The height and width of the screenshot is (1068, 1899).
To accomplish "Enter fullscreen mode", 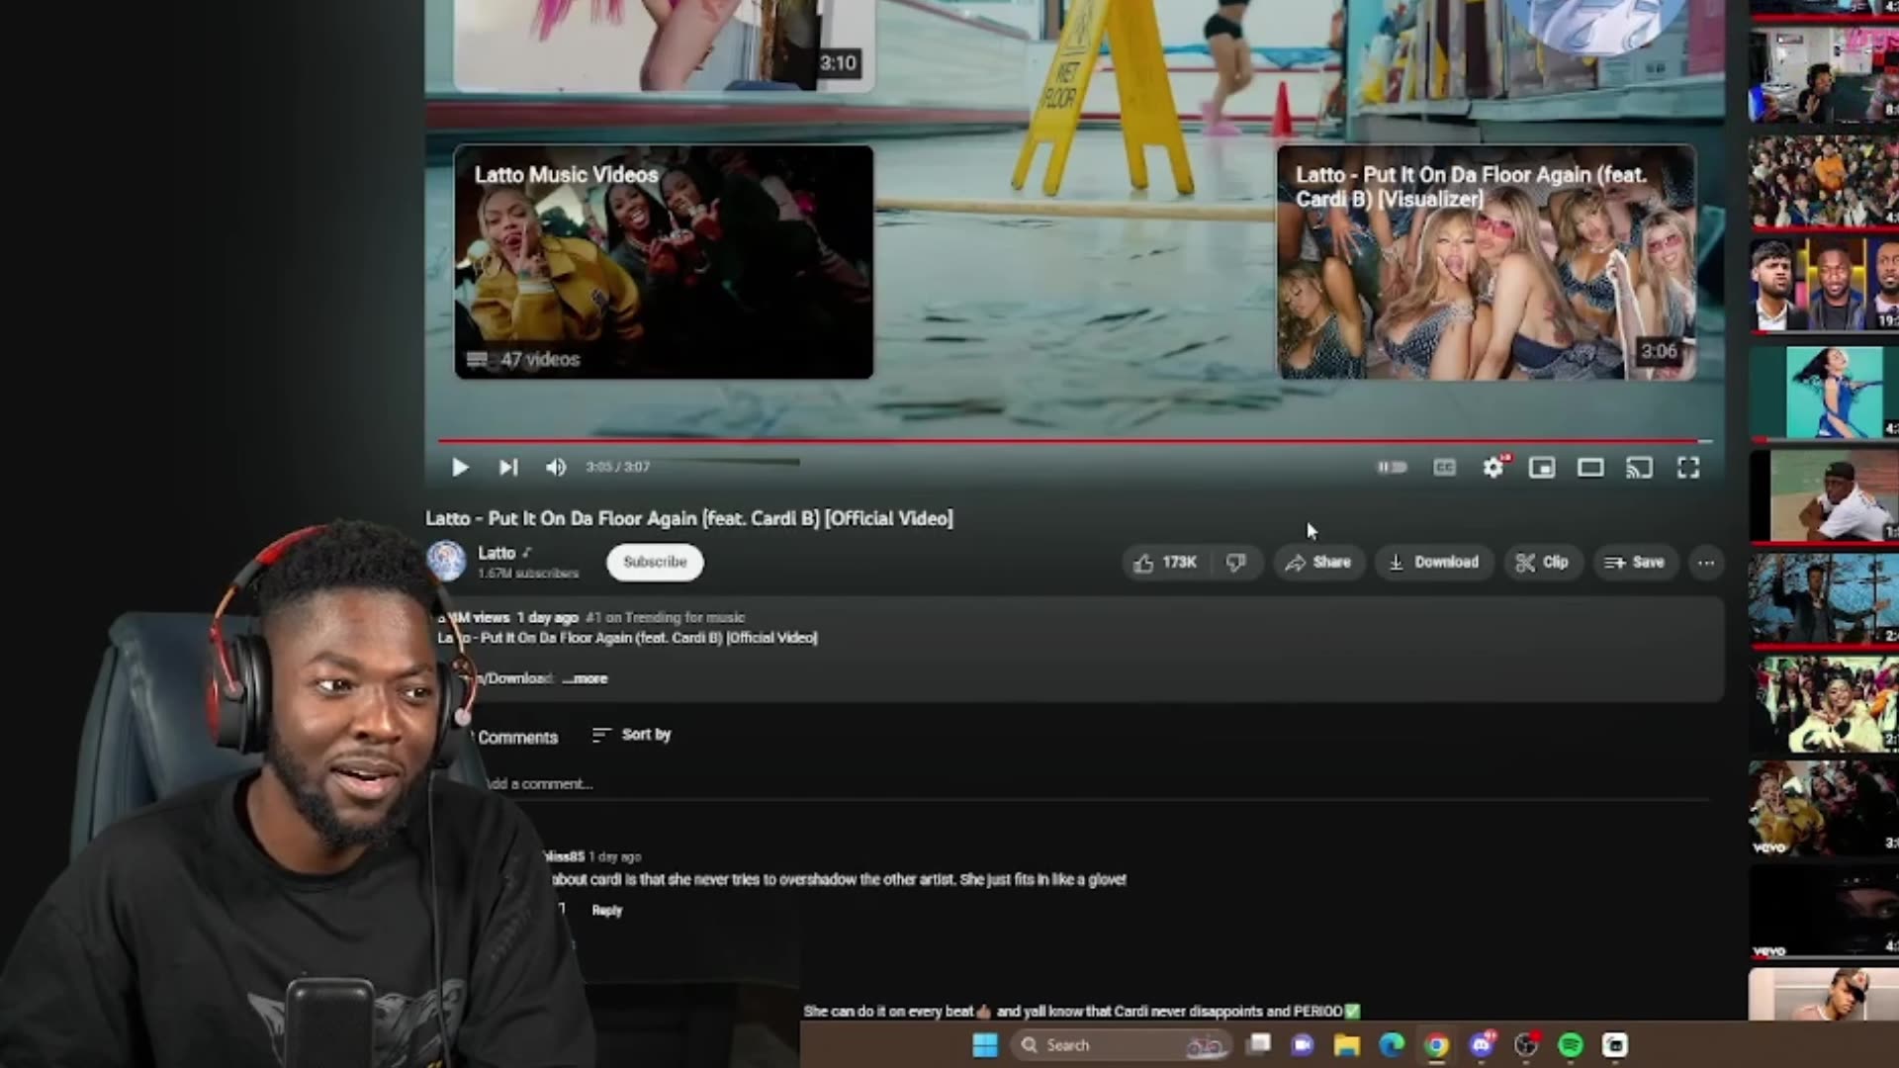I will click(1688, 467).
